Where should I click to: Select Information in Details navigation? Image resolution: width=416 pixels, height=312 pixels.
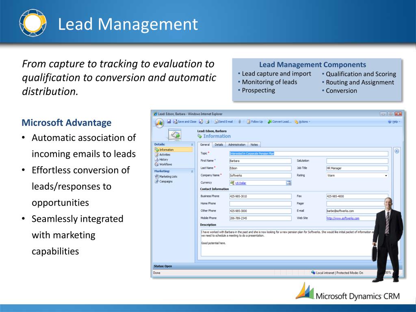tap(173, 149)
